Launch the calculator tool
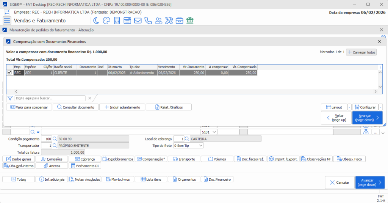 point(117,20)
